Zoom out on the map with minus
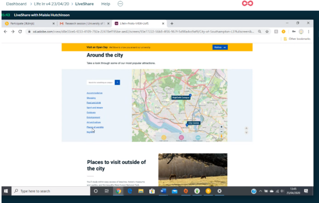Screen dimensions: 319x203 pyautogui.click(x=221, y=131)
